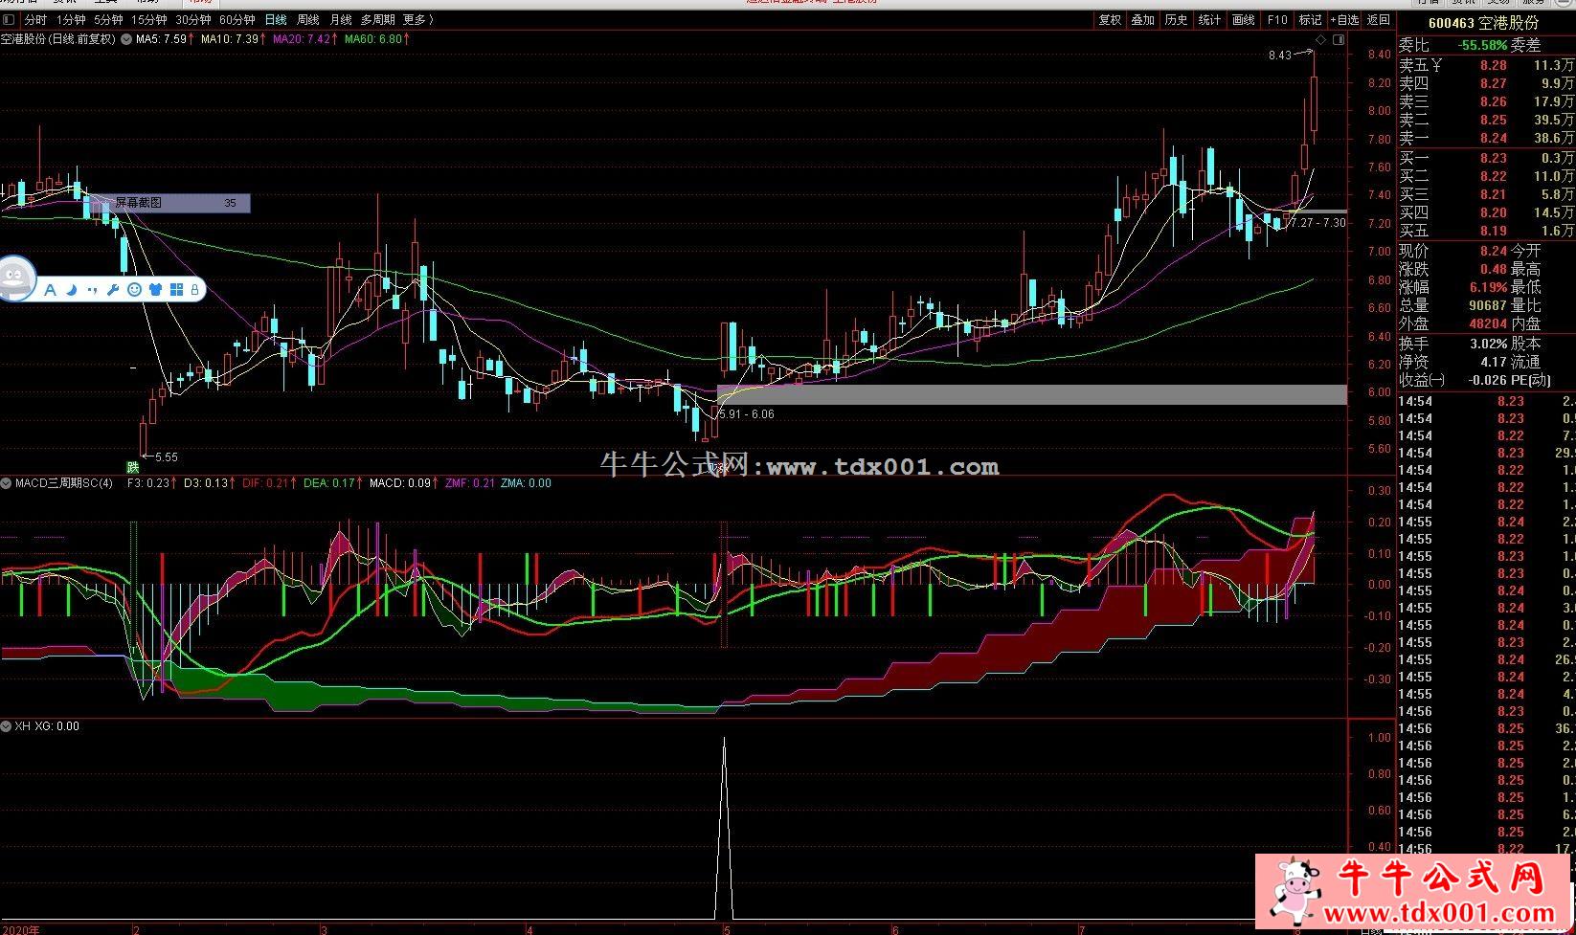Viewport: 1576px width, 935px height.
Task: Click the lock icon on floating toolbar
Action: 194,289
